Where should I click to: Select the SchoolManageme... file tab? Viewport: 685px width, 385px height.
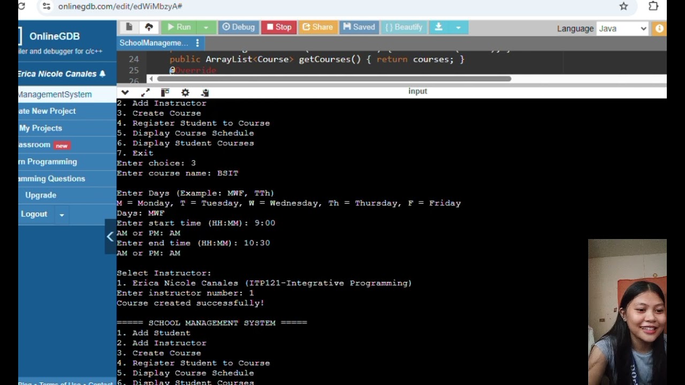(x=154, y=43)
